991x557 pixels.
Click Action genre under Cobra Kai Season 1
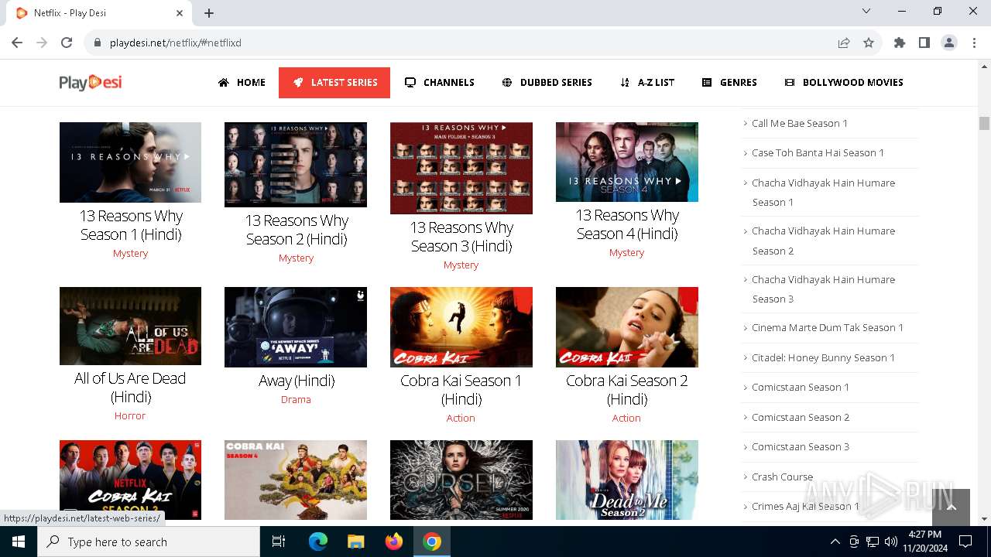[x=461, y=418]
